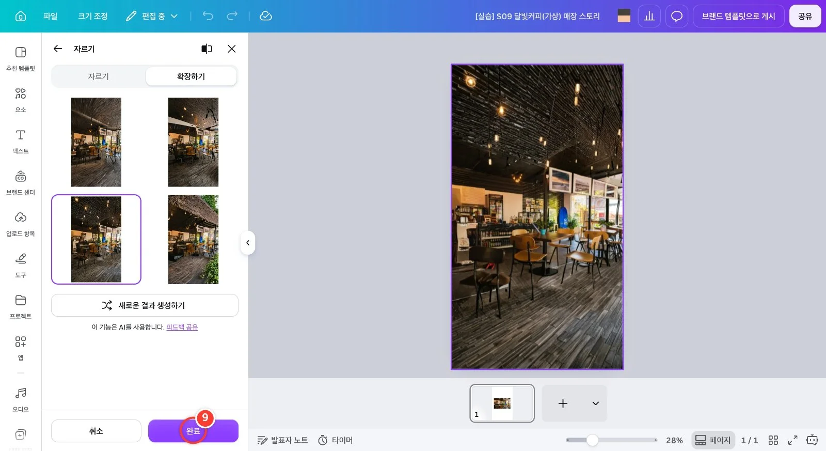Open 업로드 항목 uploads panel
The width and height of the screenshot is (826, 451).
pyautogui.click(x=21, y=224)
